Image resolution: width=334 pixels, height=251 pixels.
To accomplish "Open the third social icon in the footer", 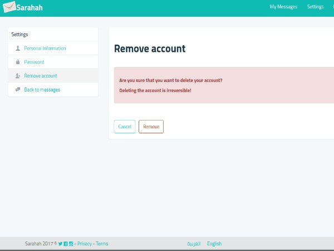I will 71,244.
